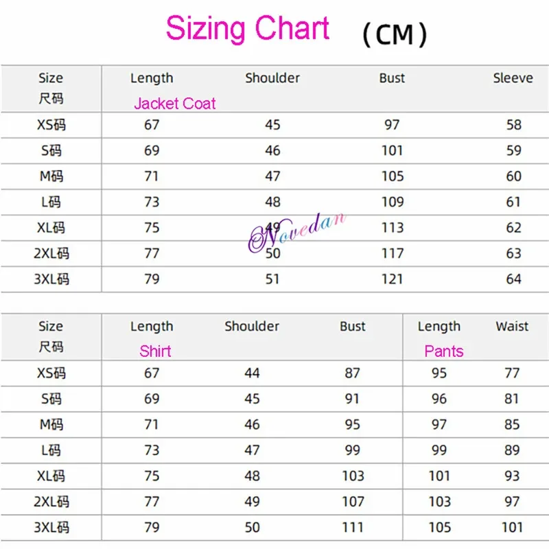Click the pink Jacket Coat label
Viewport: 549px width, 549px height.
(174, 104)
